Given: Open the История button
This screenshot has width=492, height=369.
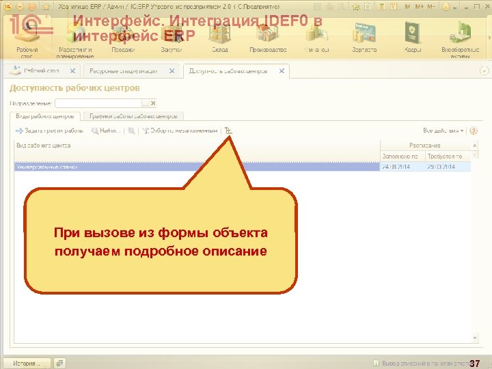Looking at the screenshot, I should [x=27, y=364].
